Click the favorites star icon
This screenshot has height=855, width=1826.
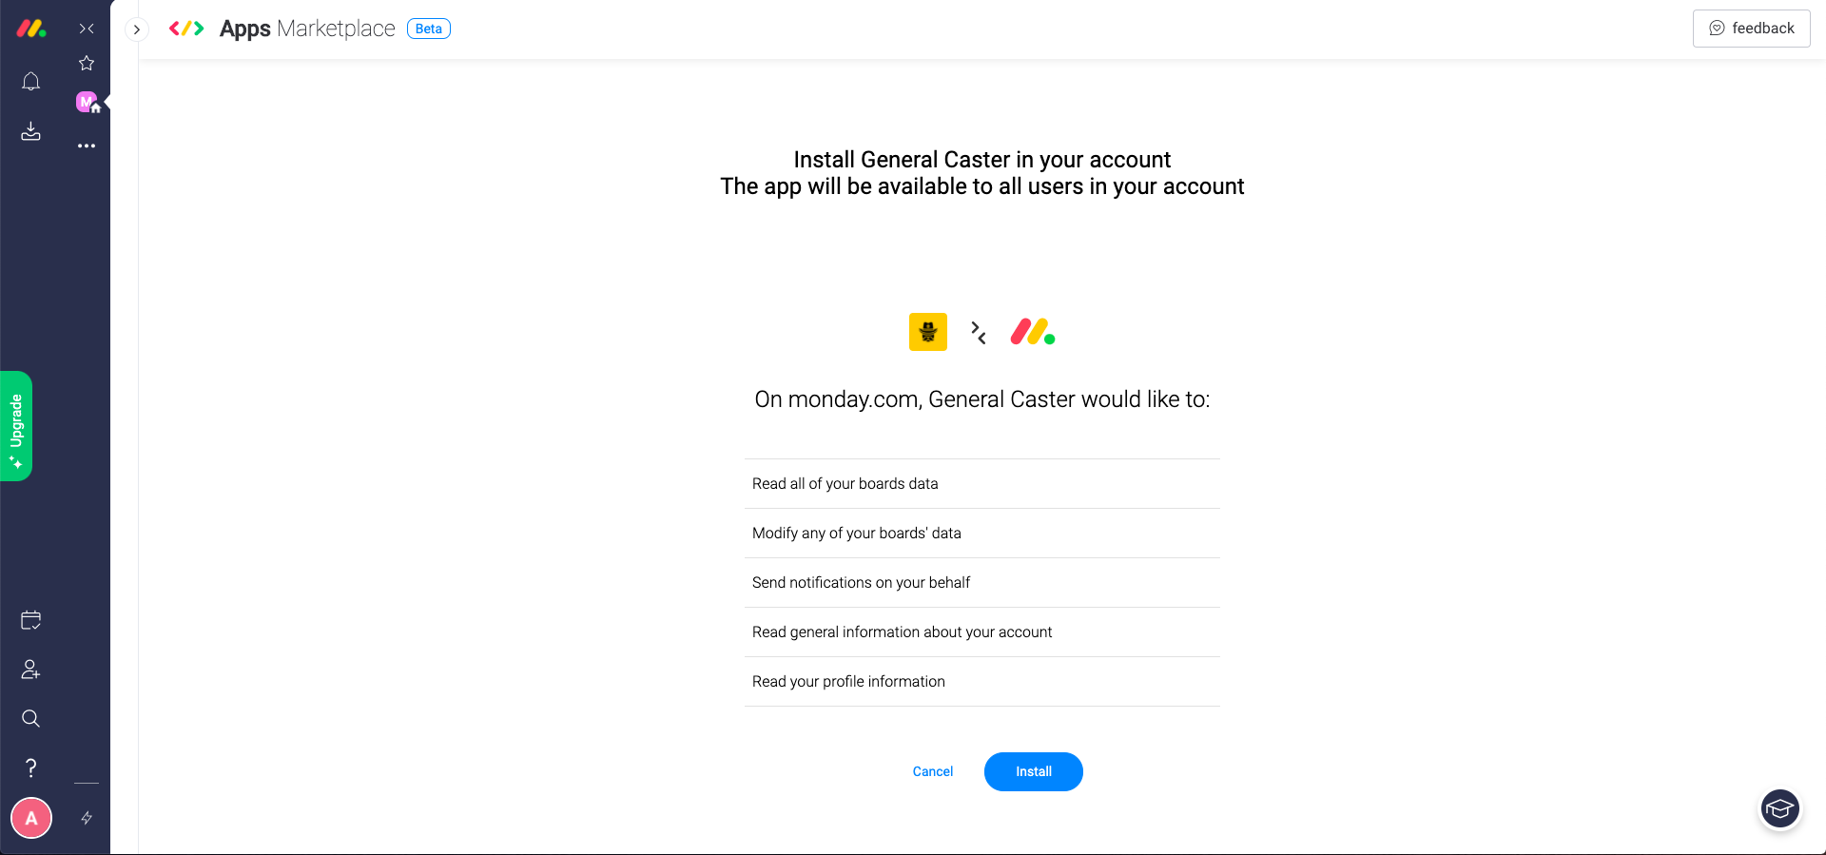click(87, 63)
